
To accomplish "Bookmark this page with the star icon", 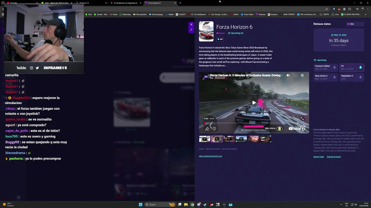I will click(327, 9).
